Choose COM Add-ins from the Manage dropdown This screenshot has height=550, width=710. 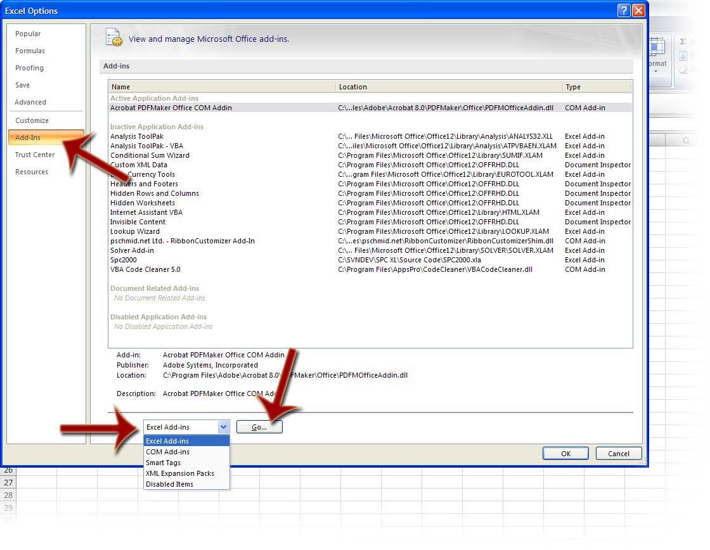[167, 452]
